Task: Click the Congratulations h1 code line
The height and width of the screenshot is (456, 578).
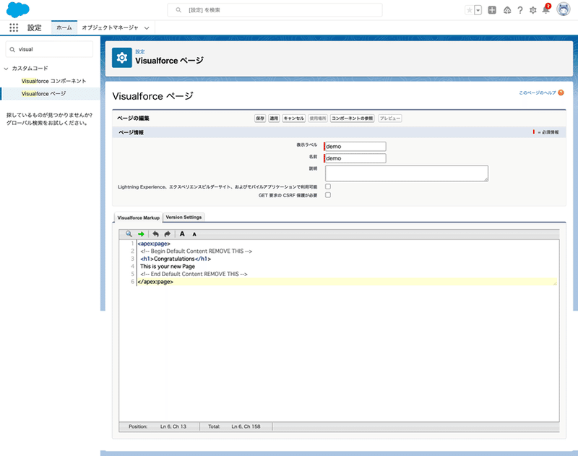Action: pos(176,259)
